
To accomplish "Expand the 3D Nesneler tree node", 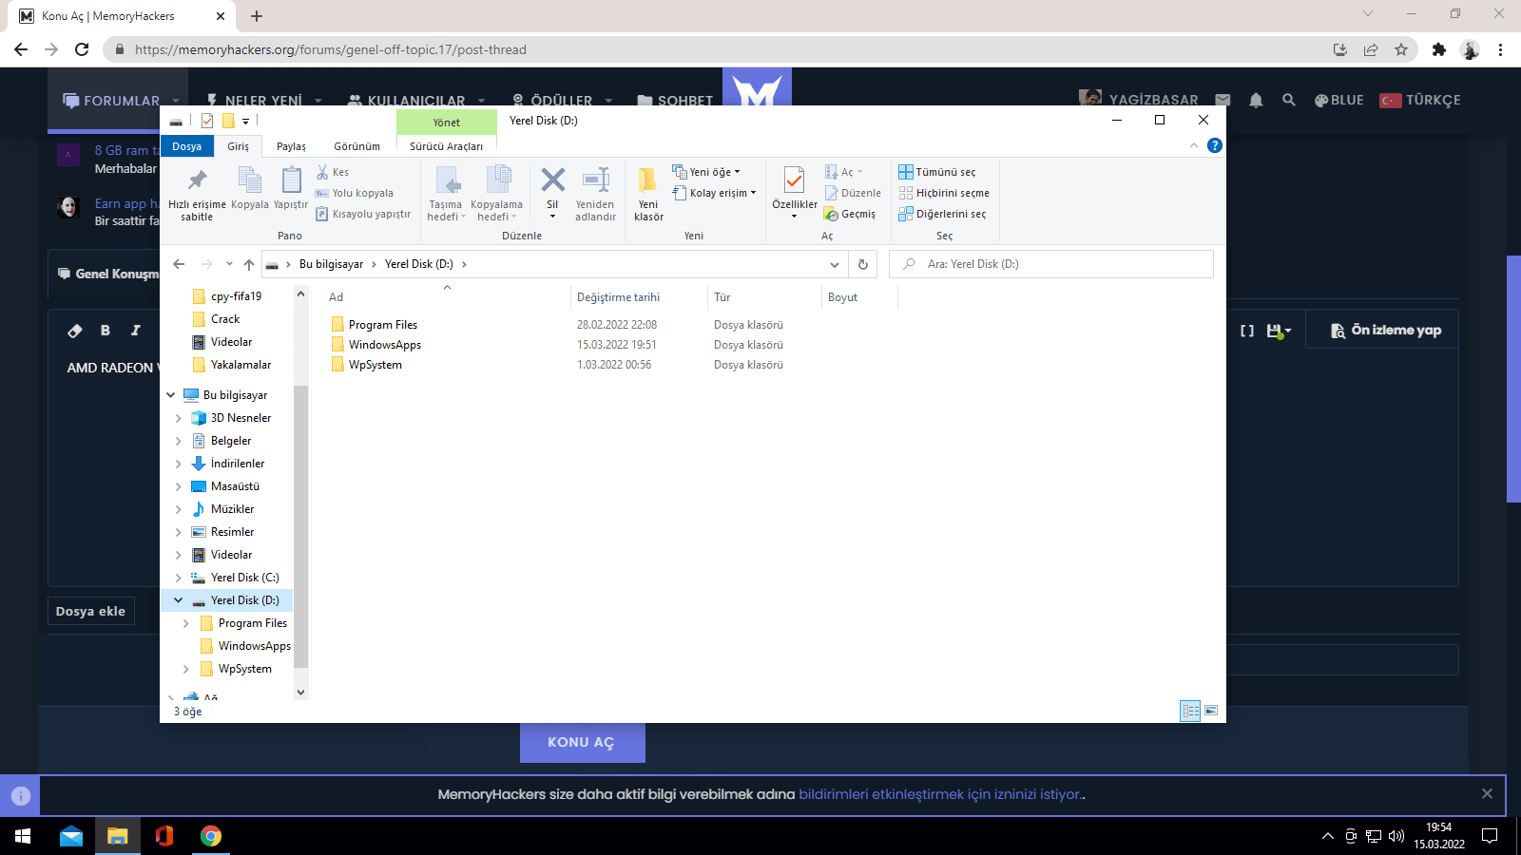I will 178,418.
